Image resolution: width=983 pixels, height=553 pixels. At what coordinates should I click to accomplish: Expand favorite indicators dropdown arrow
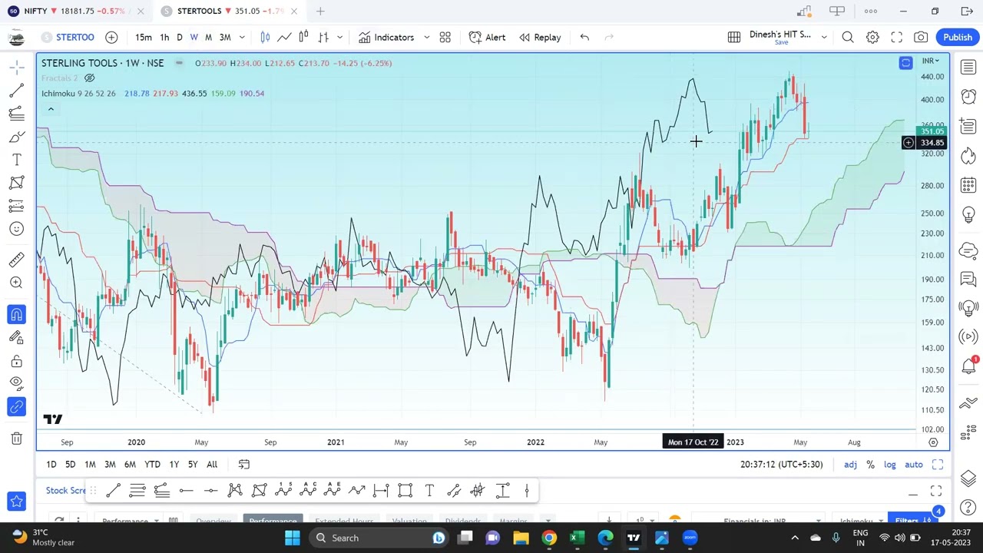tap(426, 37)
